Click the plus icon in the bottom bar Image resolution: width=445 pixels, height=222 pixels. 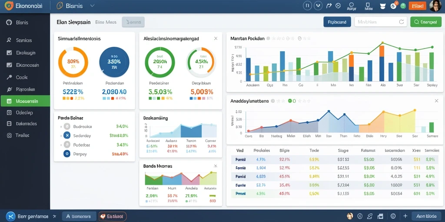[405, 216]
